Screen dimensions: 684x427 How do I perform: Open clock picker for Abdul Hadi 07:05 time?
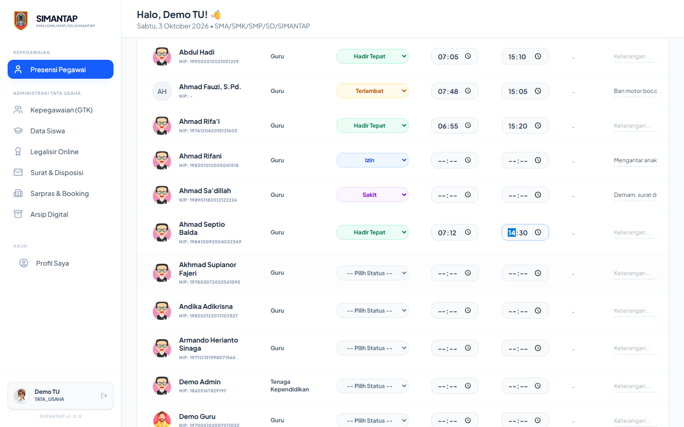click(468, 56)
